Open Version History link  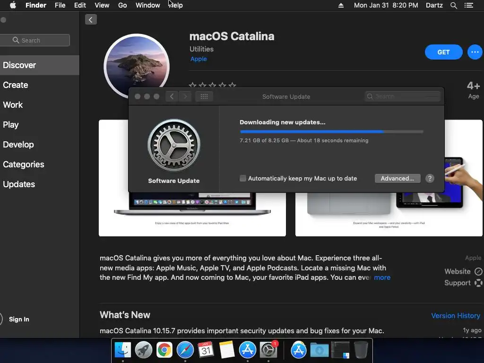coord(456,316)
